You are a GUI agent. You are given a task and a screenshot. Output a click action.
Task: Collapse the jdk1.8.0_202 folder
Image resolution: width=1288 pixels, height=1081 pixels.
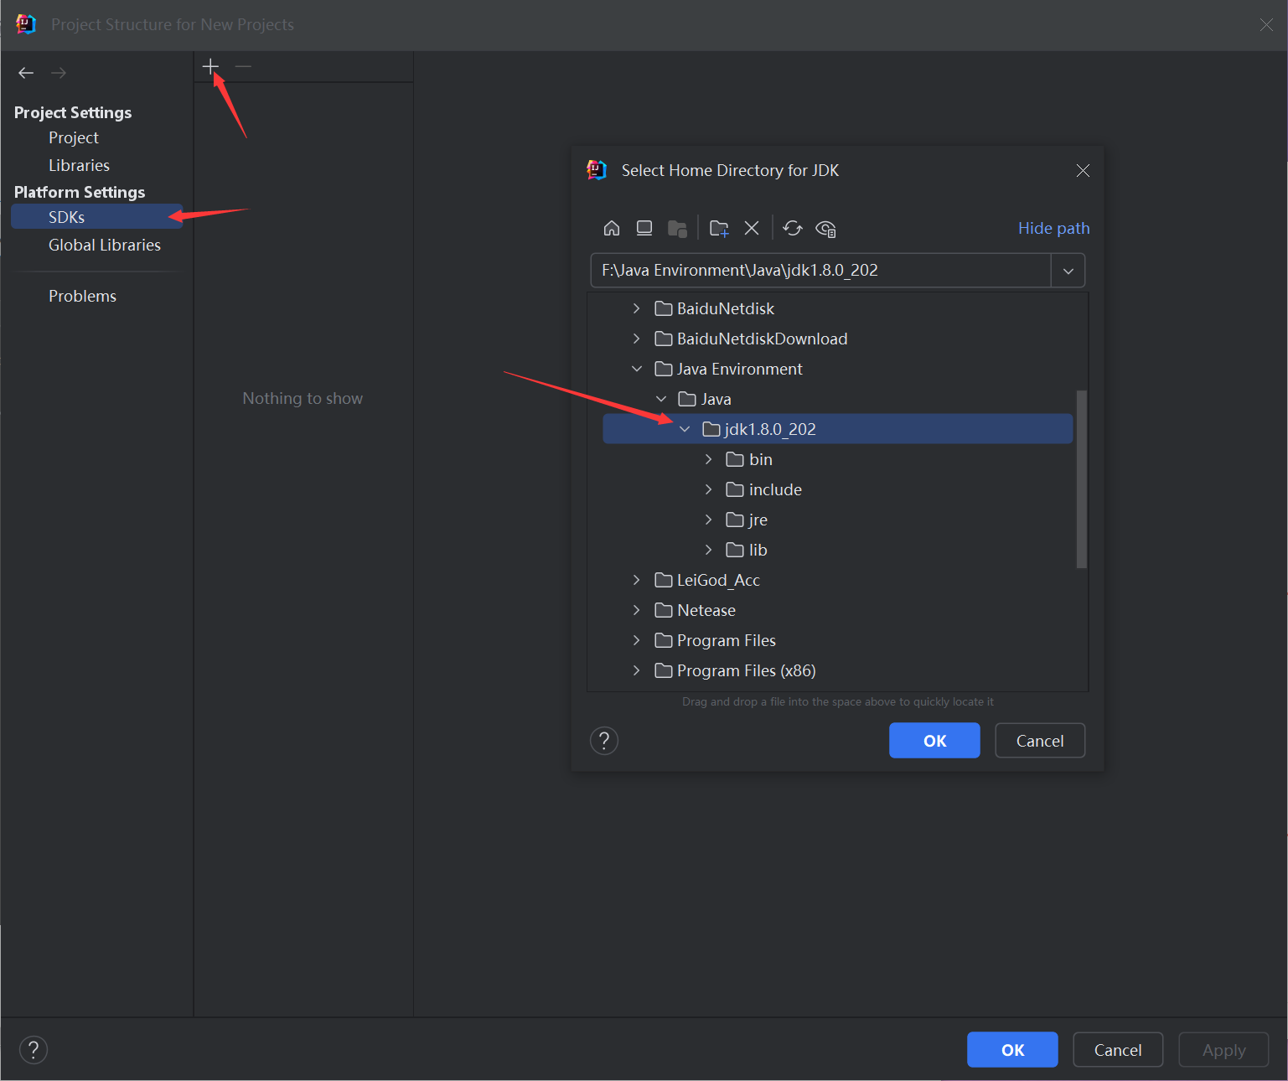point(685,429)
